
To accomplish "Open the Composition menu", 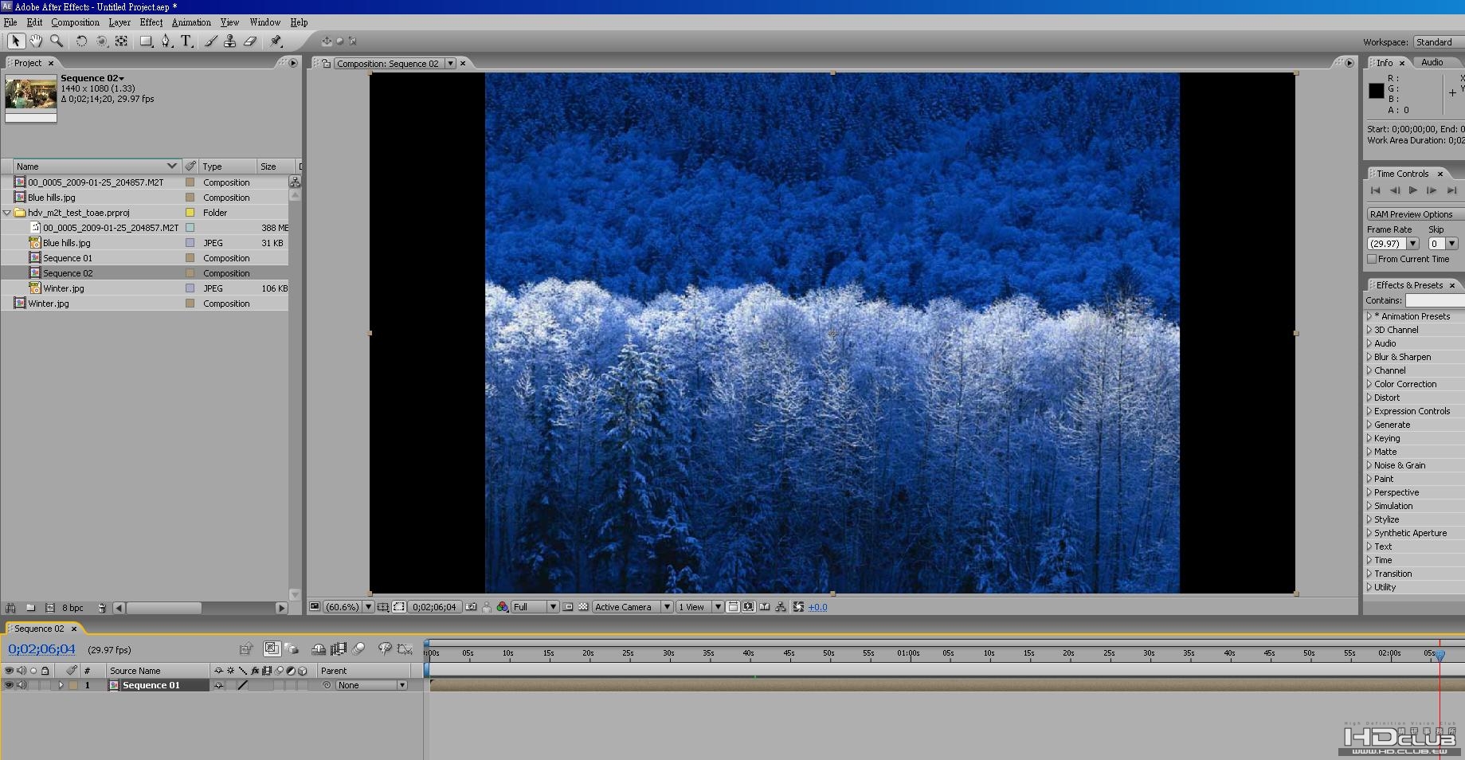I will pyautogui.click(x=75, y=22).
